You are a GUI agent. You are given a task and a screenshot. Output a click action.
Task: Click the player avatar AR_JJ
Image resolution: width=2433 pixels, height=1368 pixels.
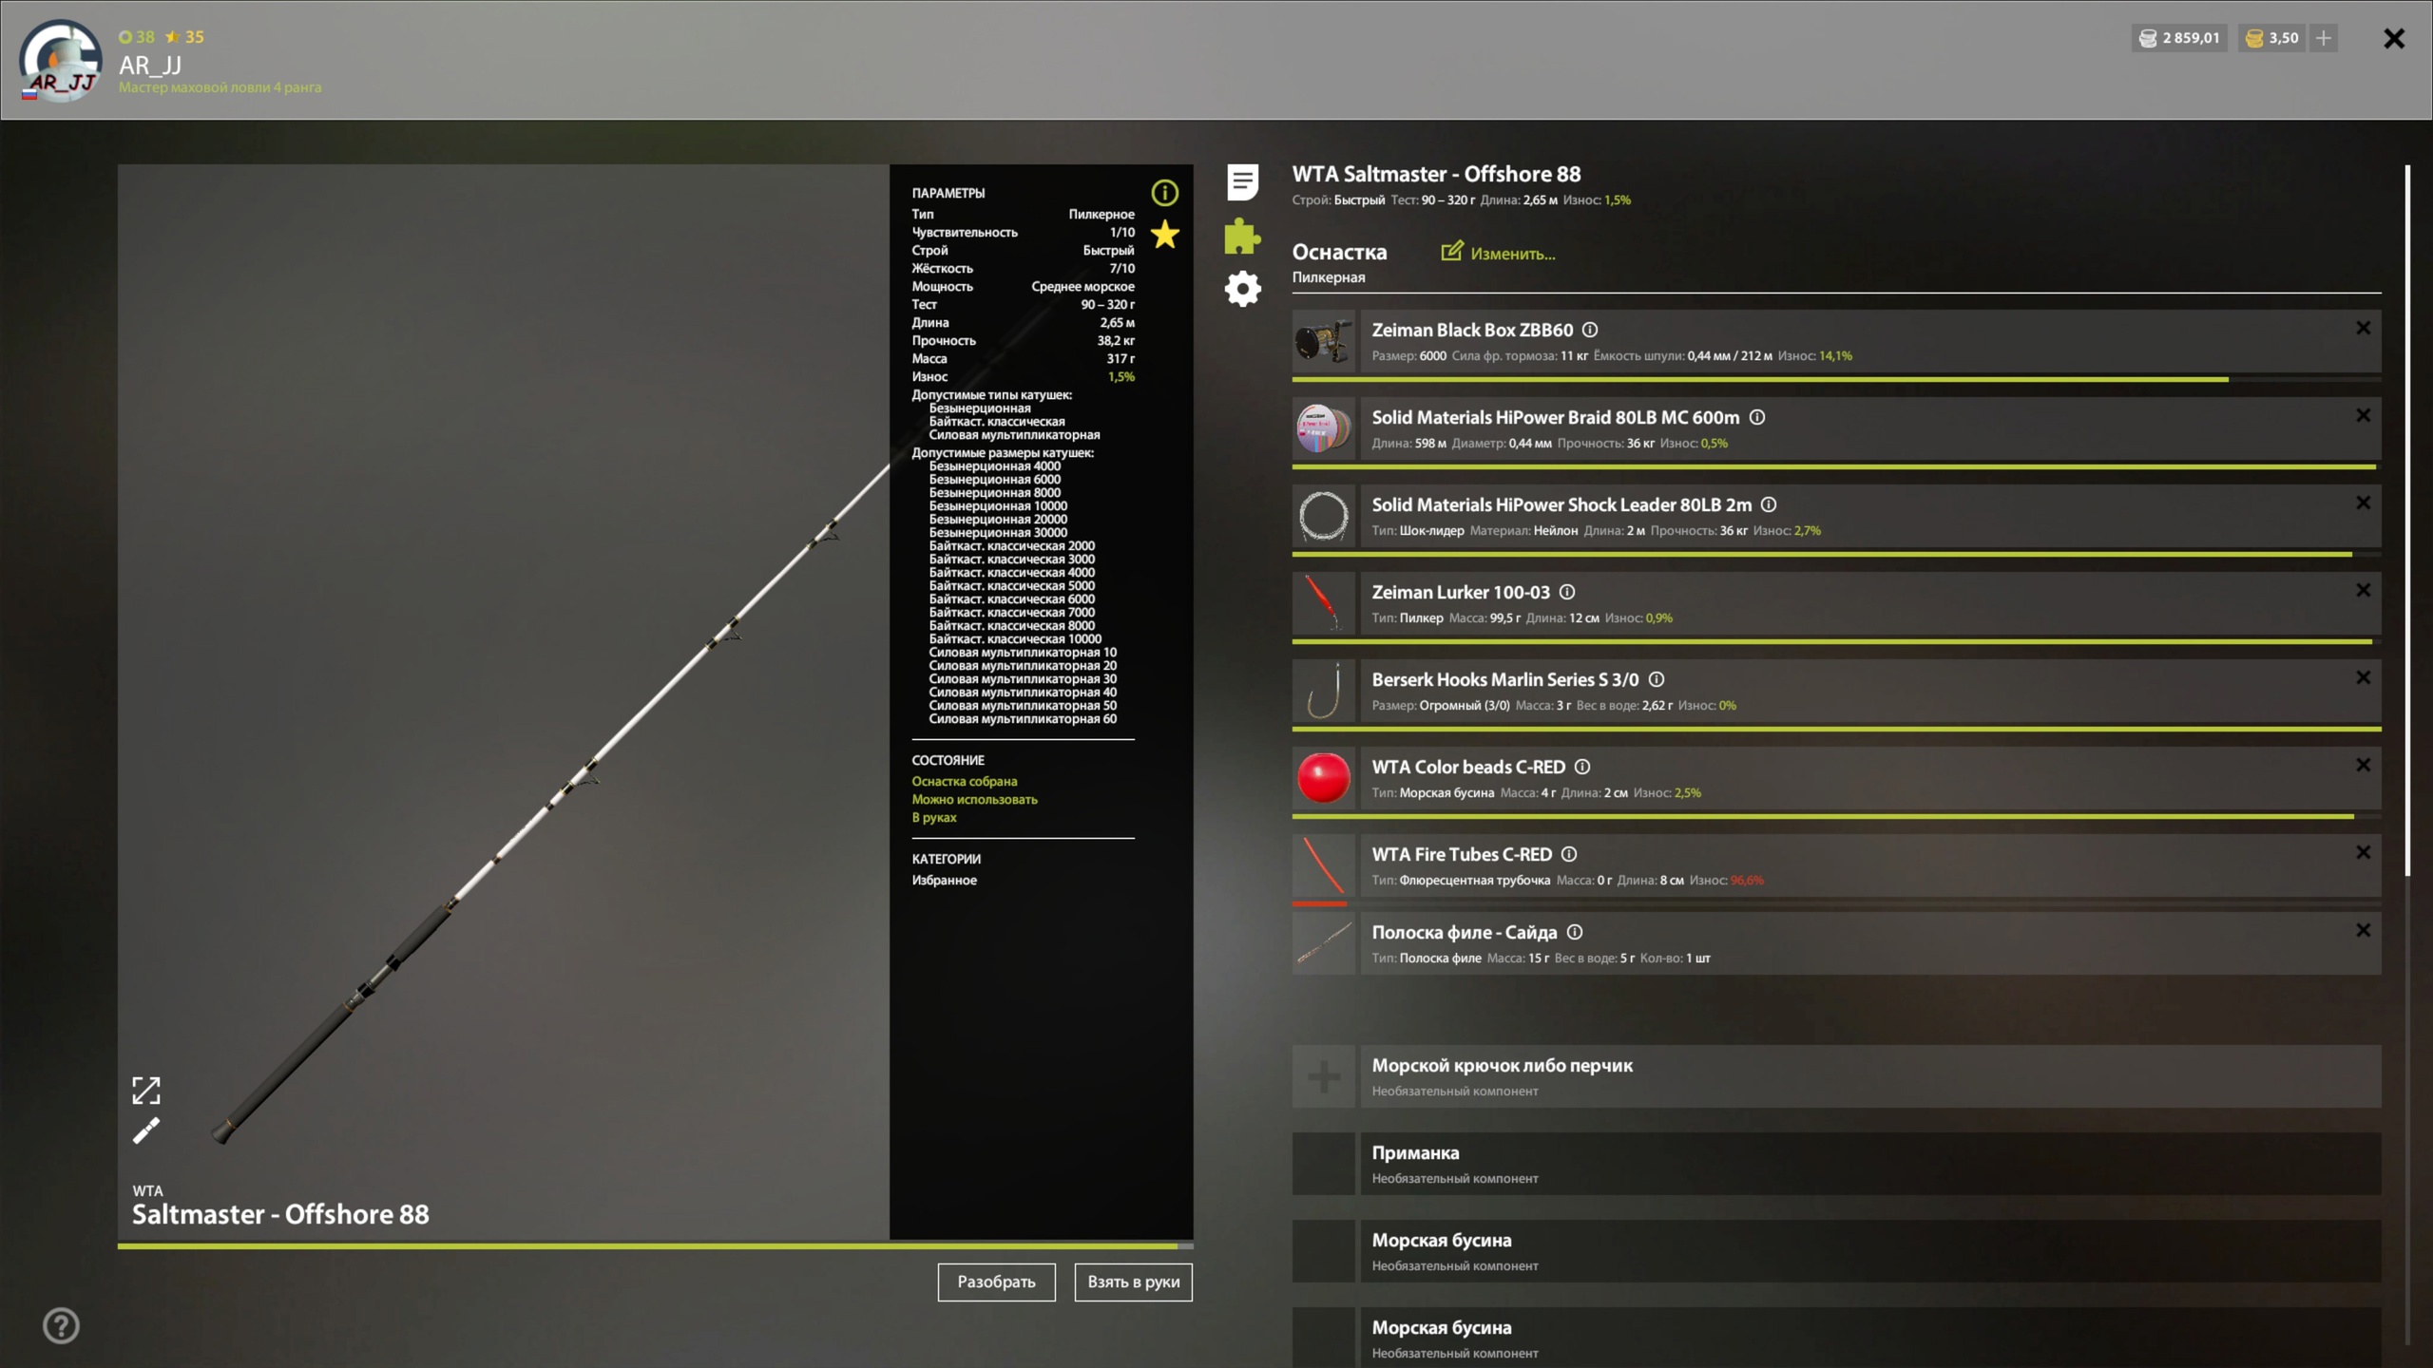61,61
